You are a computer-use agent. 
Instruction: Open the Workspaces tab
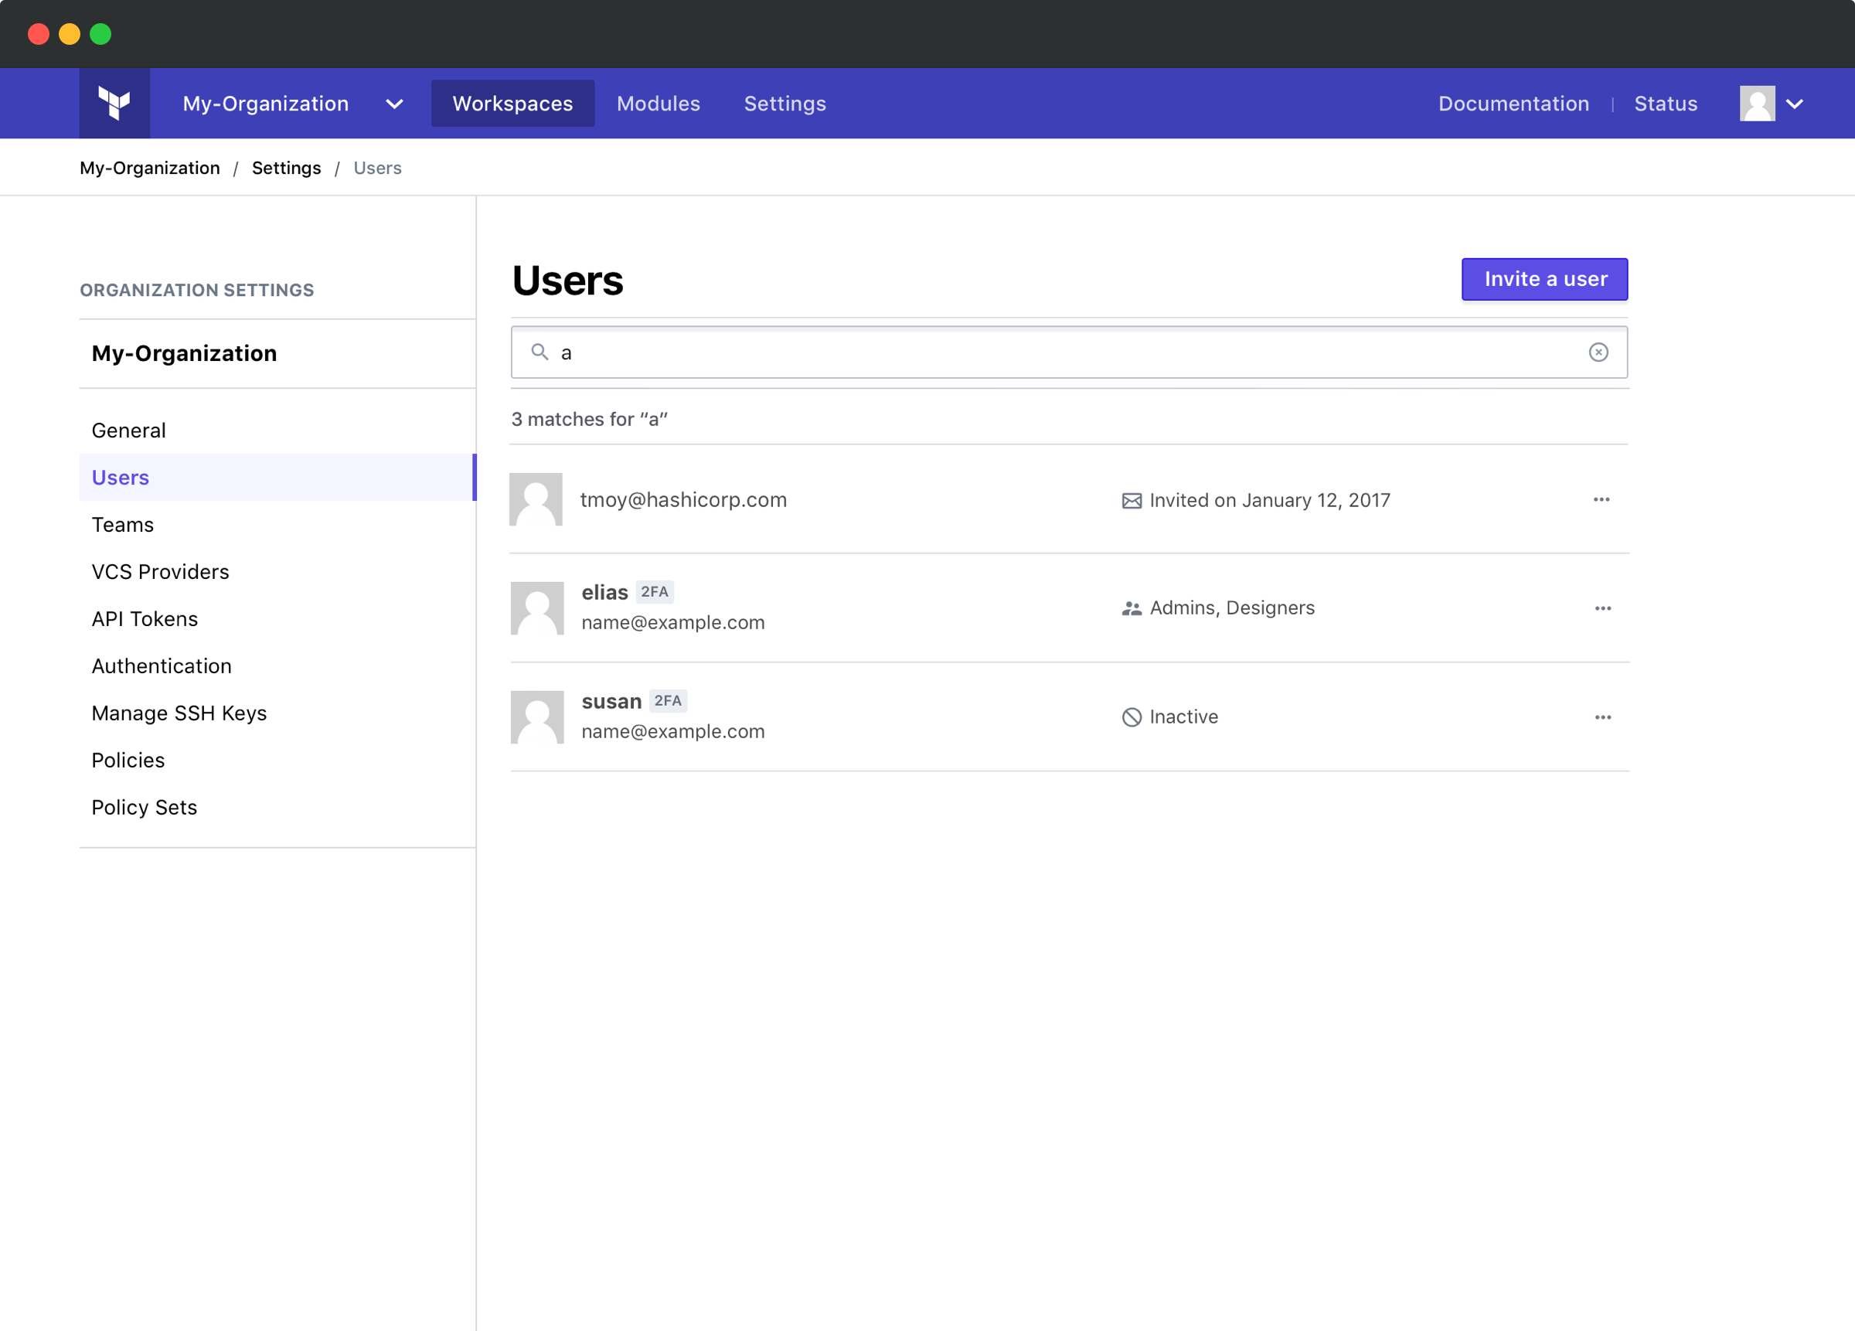(512, 104)
